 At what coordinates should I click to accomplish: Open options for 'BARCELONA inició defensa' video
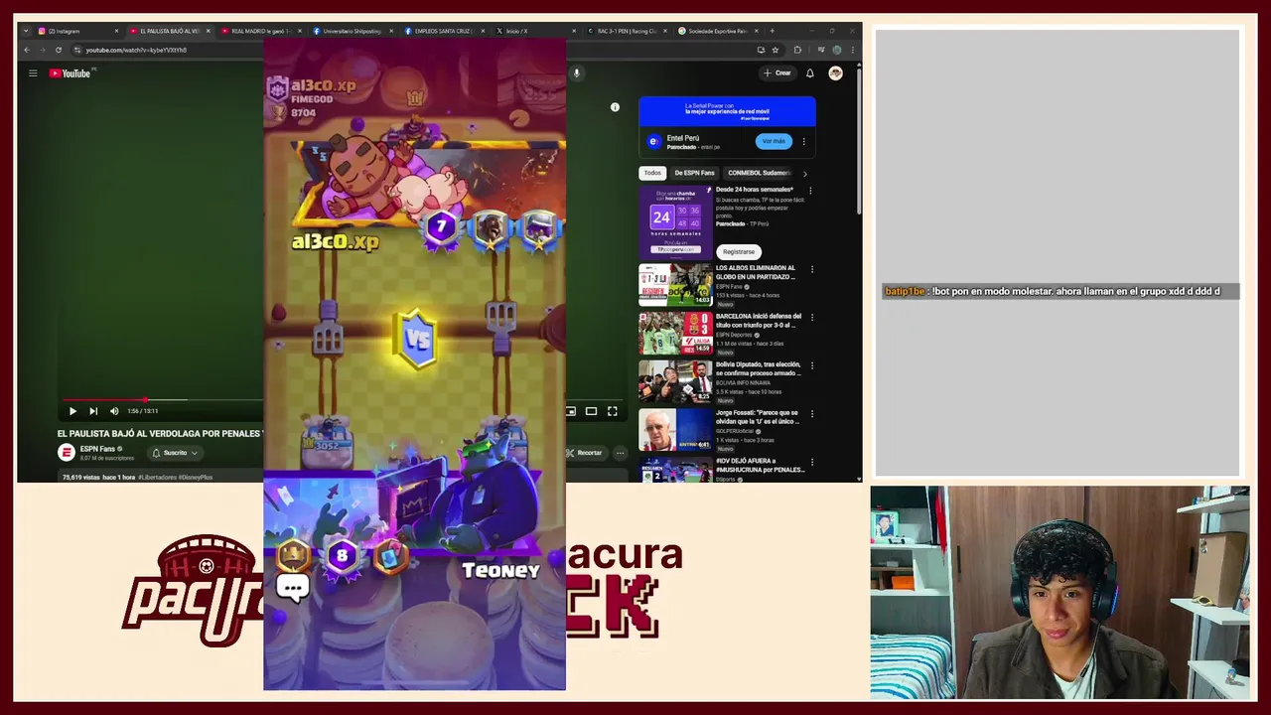pyautogui.click(x=811, y=318)
